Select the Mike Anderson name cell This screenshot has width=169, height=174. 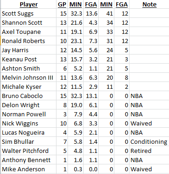point(28,169)
